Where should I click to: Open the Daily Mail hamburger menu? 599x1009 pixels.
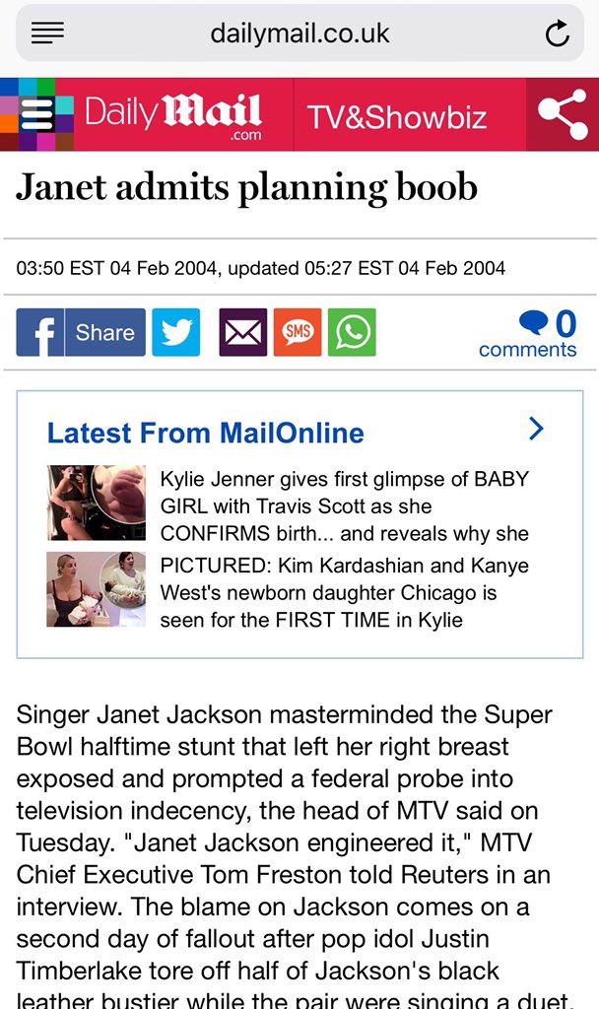(x=36, y=115)
